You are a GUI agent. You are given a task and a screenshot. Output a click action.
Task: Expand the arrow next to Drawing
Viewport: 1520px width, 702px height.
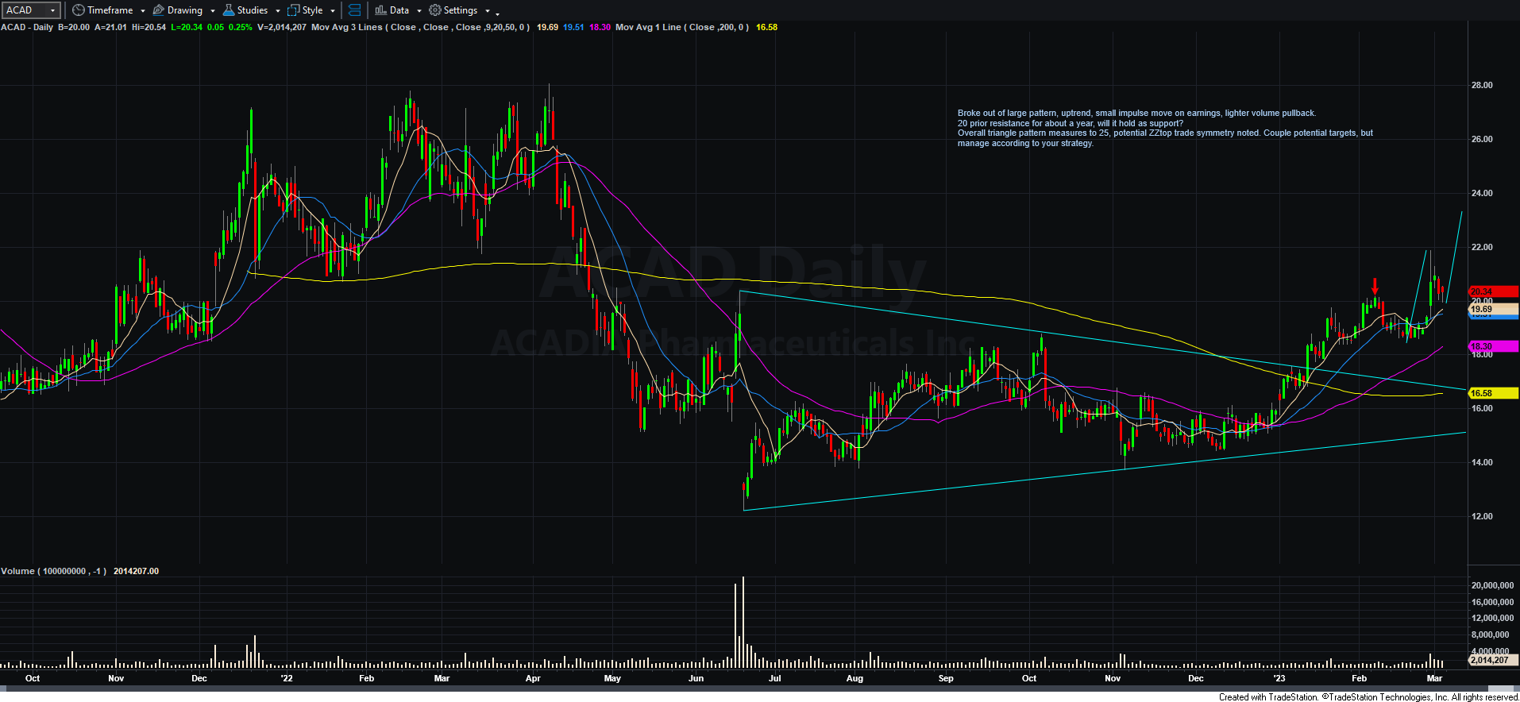click(x=213, y=11)
